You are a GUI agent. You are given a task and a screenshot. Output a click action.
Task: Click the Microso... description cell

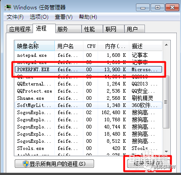point(144,69)
